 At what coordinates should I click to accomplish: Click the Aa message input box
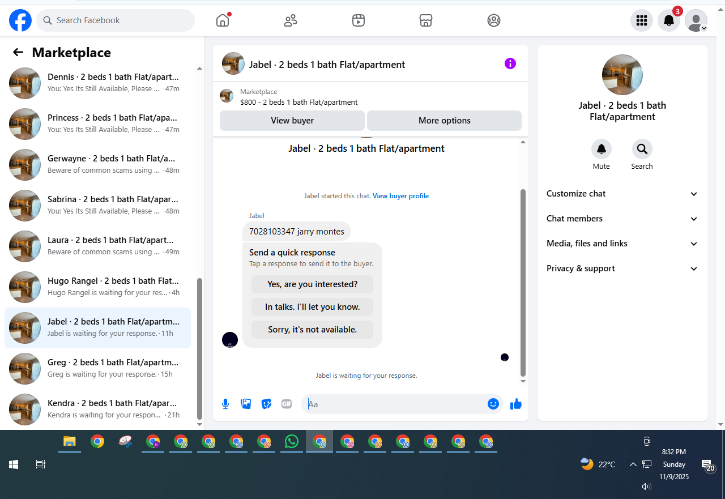[x=395, y=404]
